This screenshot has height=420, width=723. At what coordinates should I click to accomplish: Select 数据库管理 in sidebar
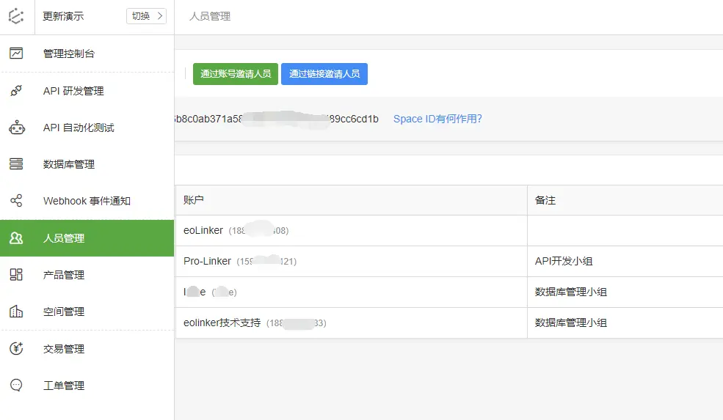[87, 164]
